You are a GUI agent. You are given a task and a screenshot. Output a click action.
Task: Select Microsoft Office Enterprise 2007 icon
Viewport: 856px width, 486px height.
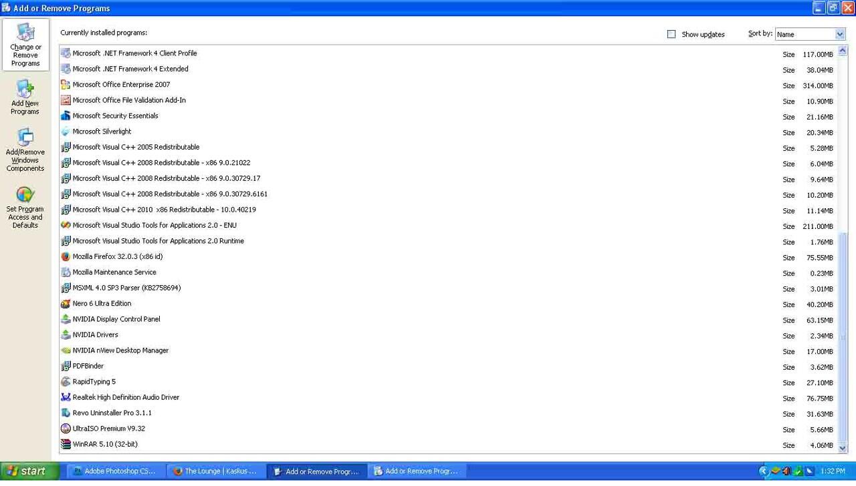coord(66,85)
